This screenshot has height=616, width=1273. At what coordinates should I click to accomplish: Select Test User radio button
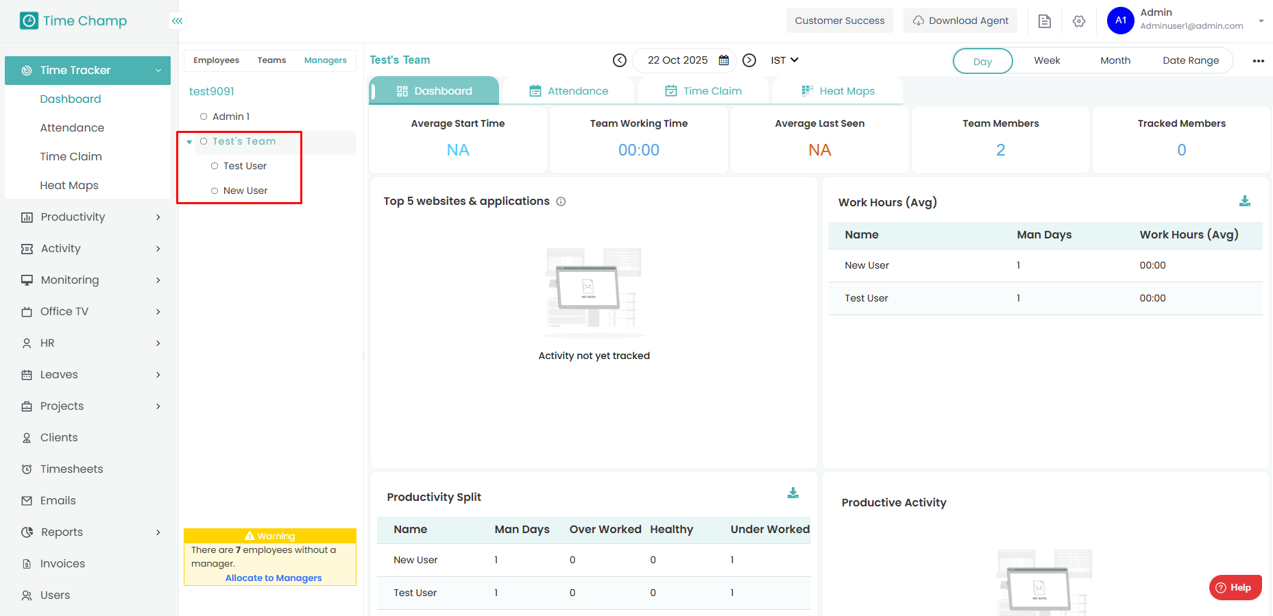215,166
